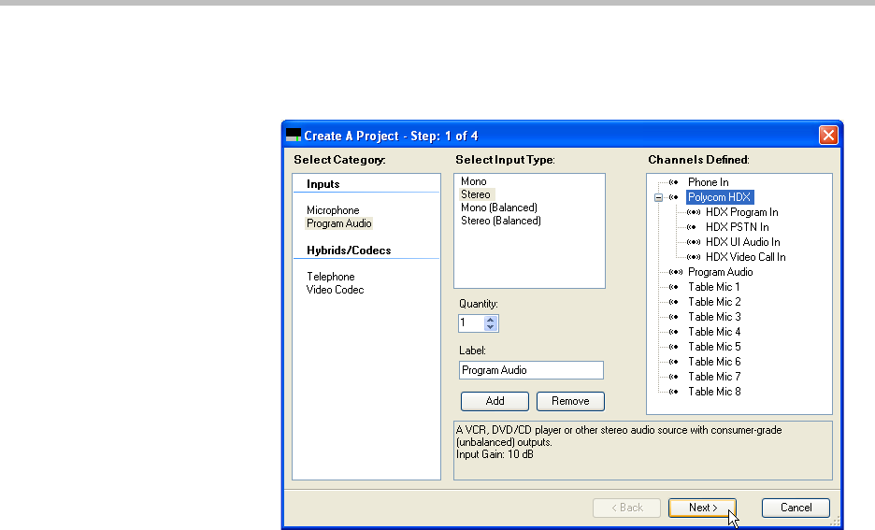Increase quantity with the up arrow

point(492,319)
